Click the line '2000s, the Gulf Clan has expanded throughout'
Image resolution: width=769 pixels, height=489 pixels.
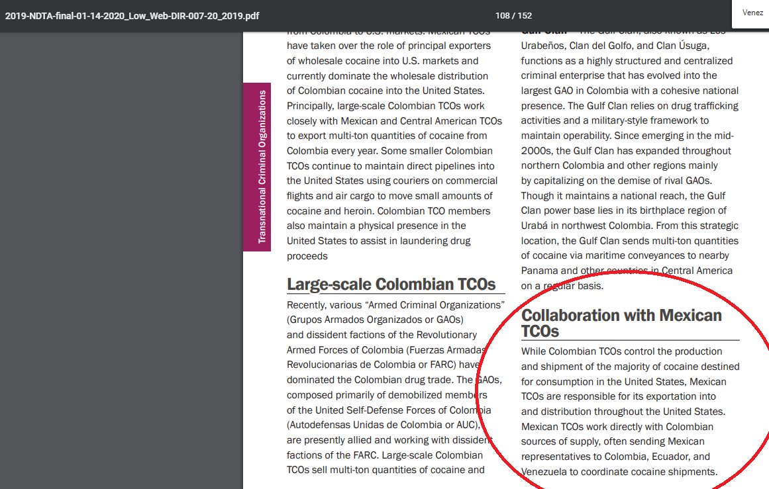click(x=626, y=151)
